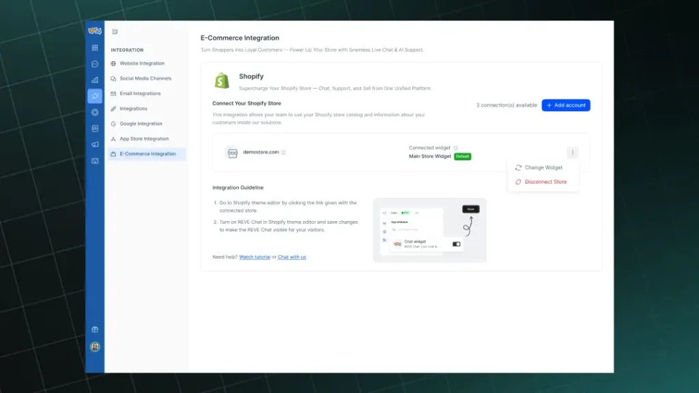Click the Add account button

pyautogui.click(x=566, y=105)
